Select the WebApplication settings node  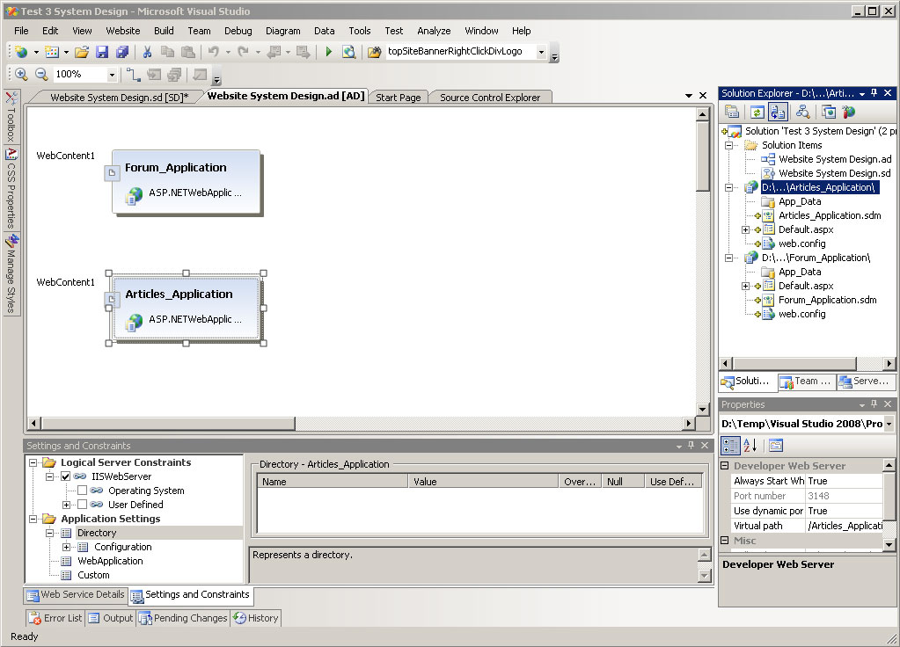[110, 561]
